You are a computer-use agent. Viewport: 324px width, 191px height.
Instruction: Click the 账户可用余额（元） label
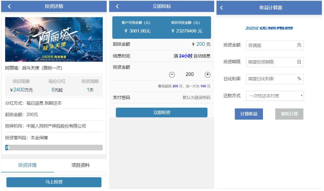pyautogui.click(x=136, y=23)
